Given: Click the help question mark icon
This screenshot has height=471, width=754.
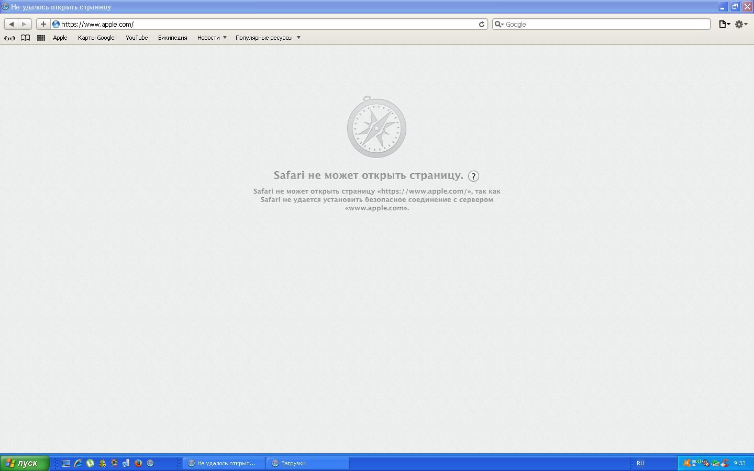Looking at the screenshot, I should pos(473,176).
